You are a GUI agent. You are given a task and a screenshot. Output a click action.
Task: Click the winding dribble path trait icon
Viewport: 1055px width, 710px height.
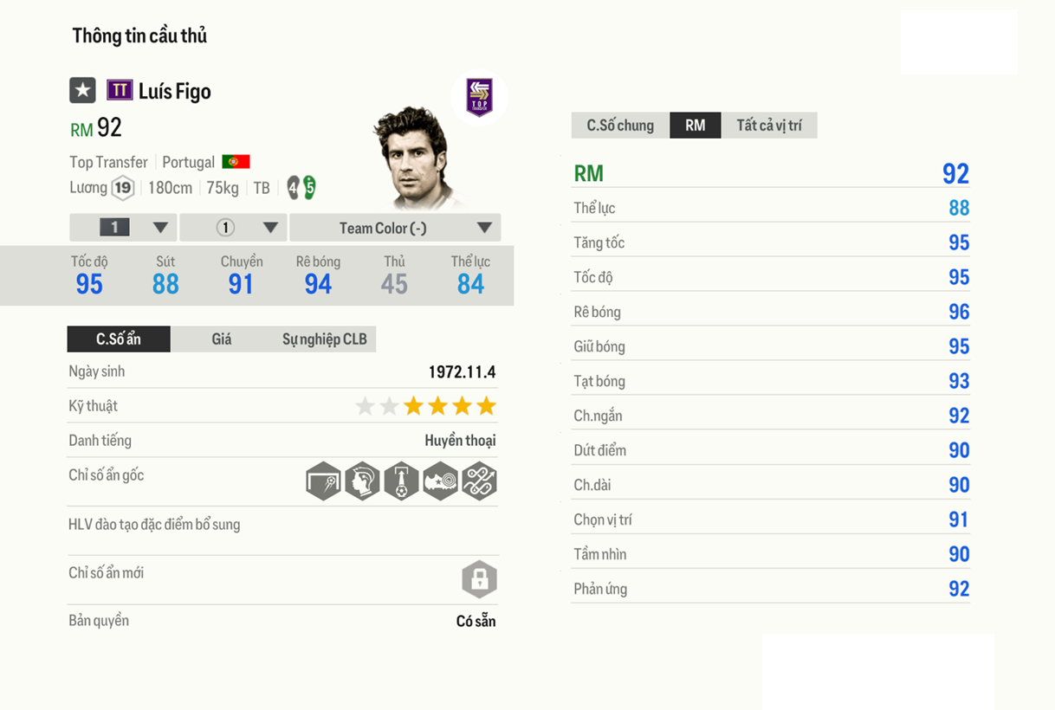479,481
